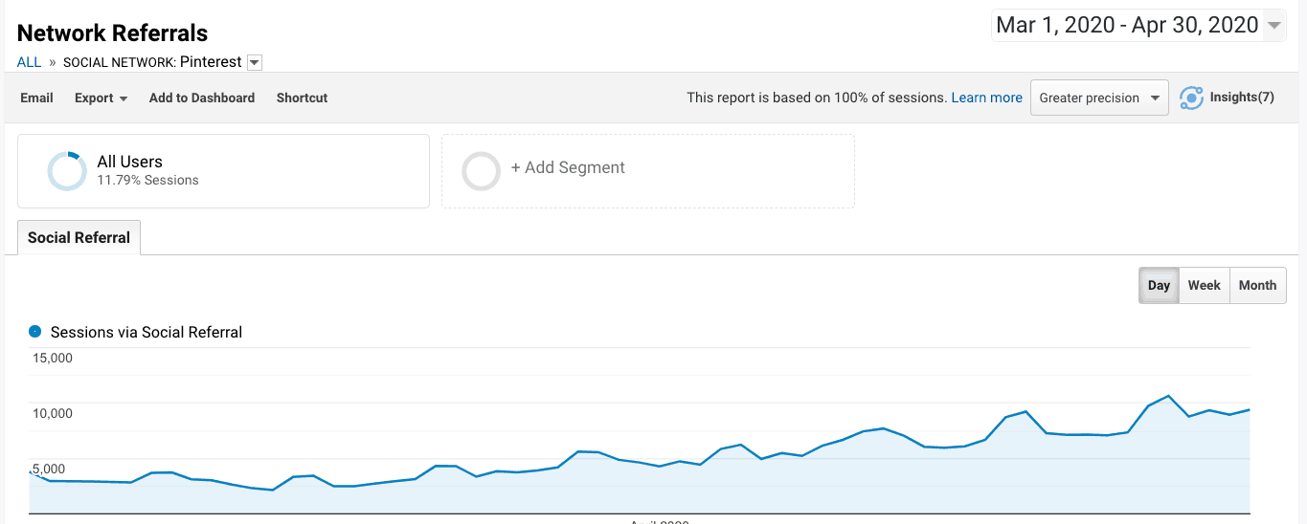Click the Insights icon
The width and height of the screenshot is (1307, 524).
pos(1191,98)
